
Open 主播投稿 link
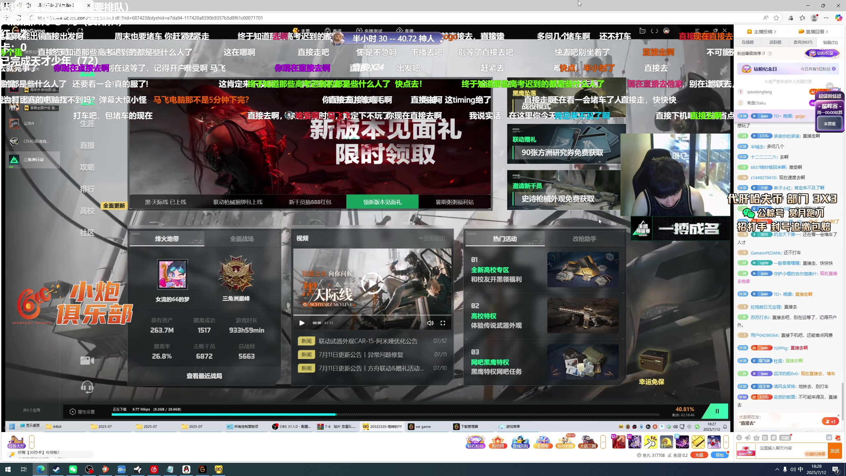pos(761,32)
